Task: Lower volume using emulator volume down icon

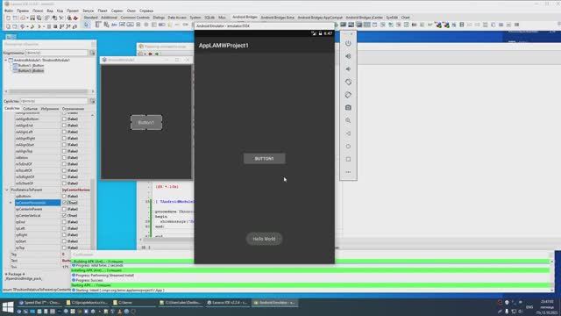Action: pos(348,69)
